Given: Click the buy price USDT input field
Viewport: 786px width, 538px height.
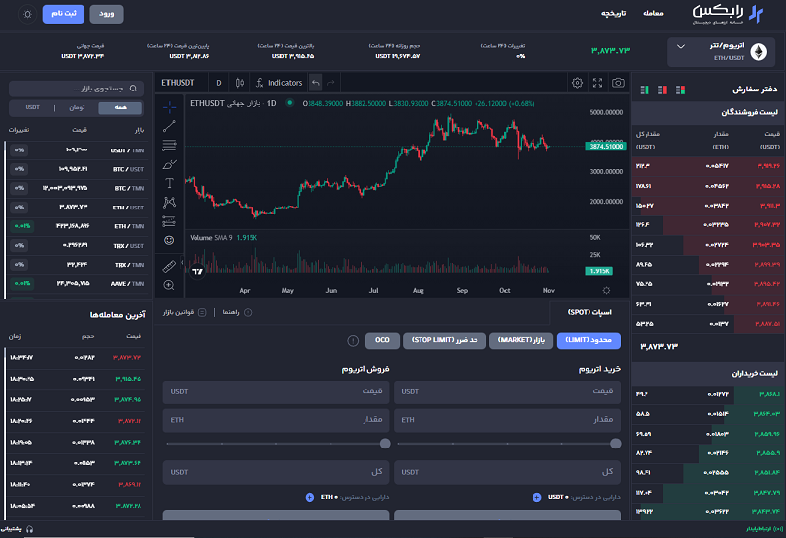Looking at the screenshot, I should click(x=507, y=392).
